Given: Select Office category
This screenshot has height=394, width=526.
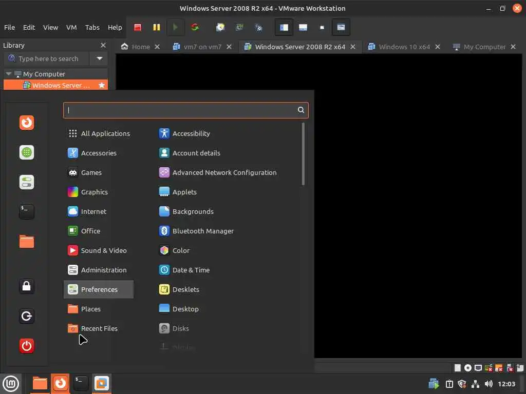Looking at the screenshot, I should [x=99, y=231].
